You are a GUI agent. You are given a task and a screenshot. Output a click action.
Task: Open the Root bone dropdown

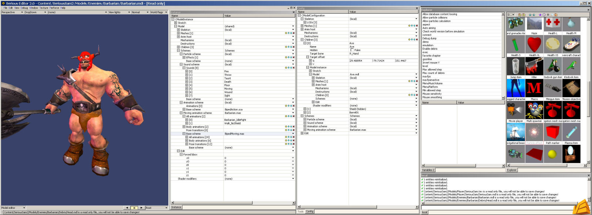click(157, 208)
